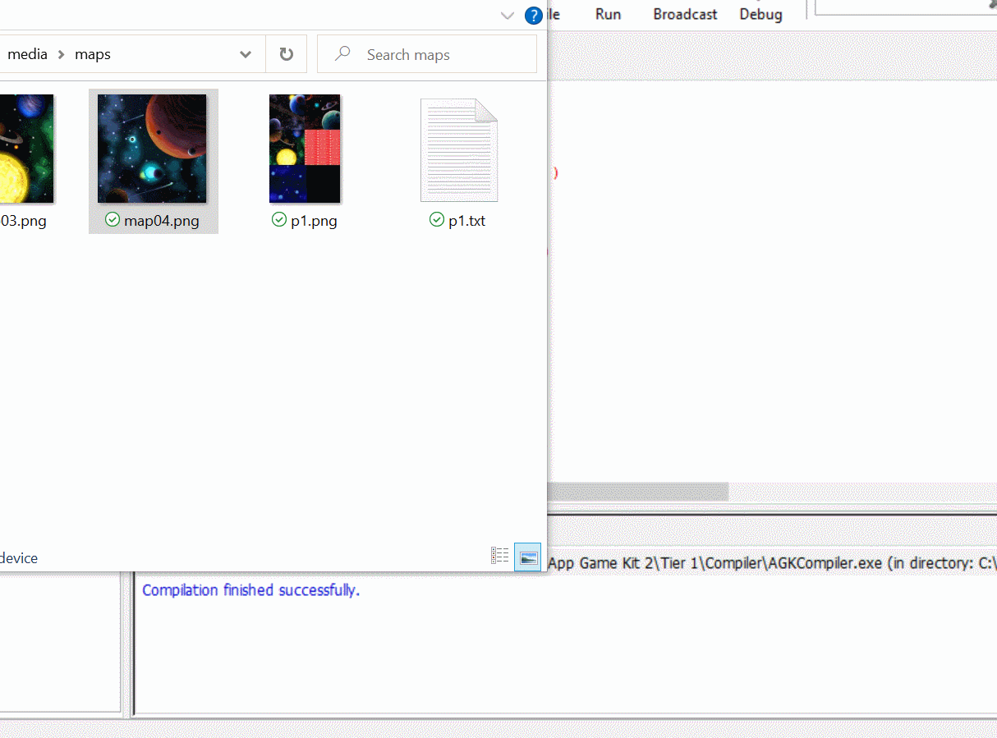
Task: Select the 03.png sun thumbnail
Action: (x=26, y=149)
